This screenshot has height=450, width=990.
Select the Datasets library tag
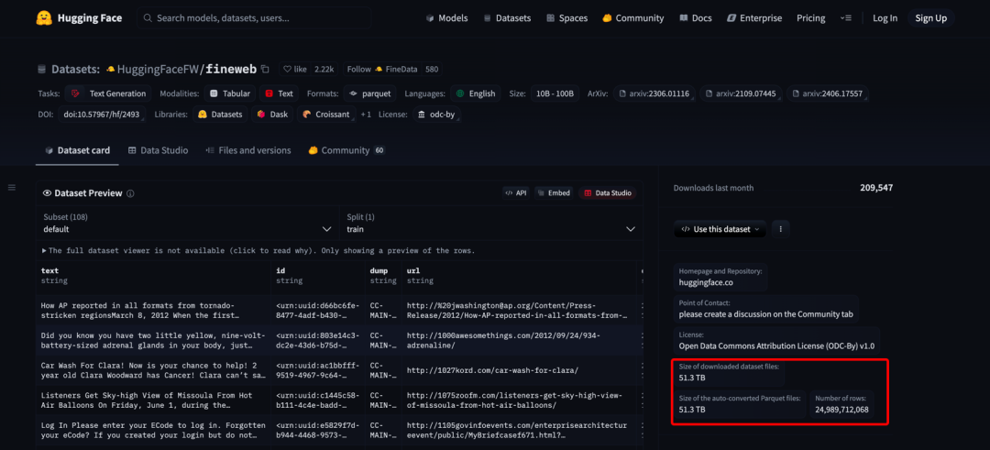pos(220,115)
